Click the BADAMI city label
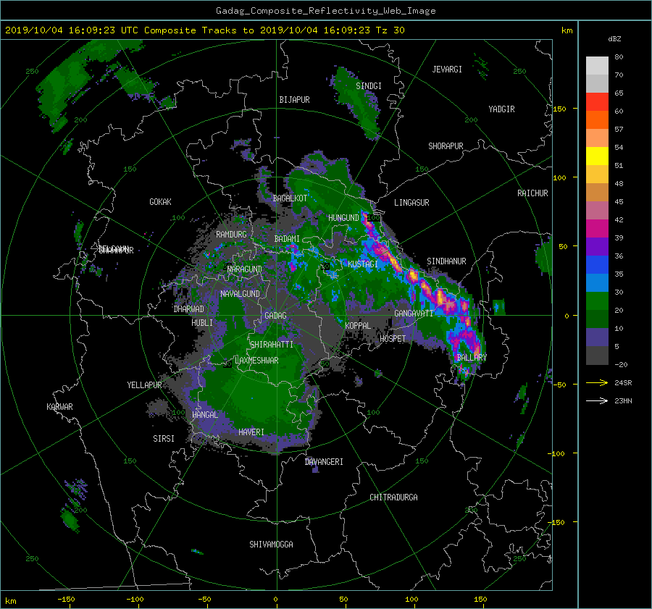 (287, 239)
